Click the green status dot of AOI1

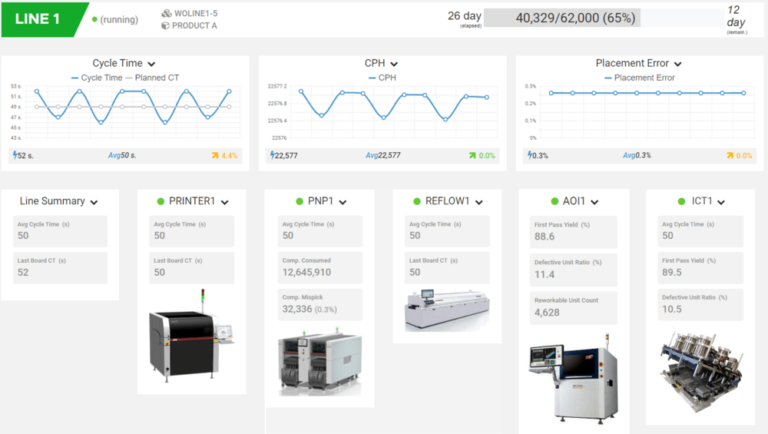pos(554,201)
